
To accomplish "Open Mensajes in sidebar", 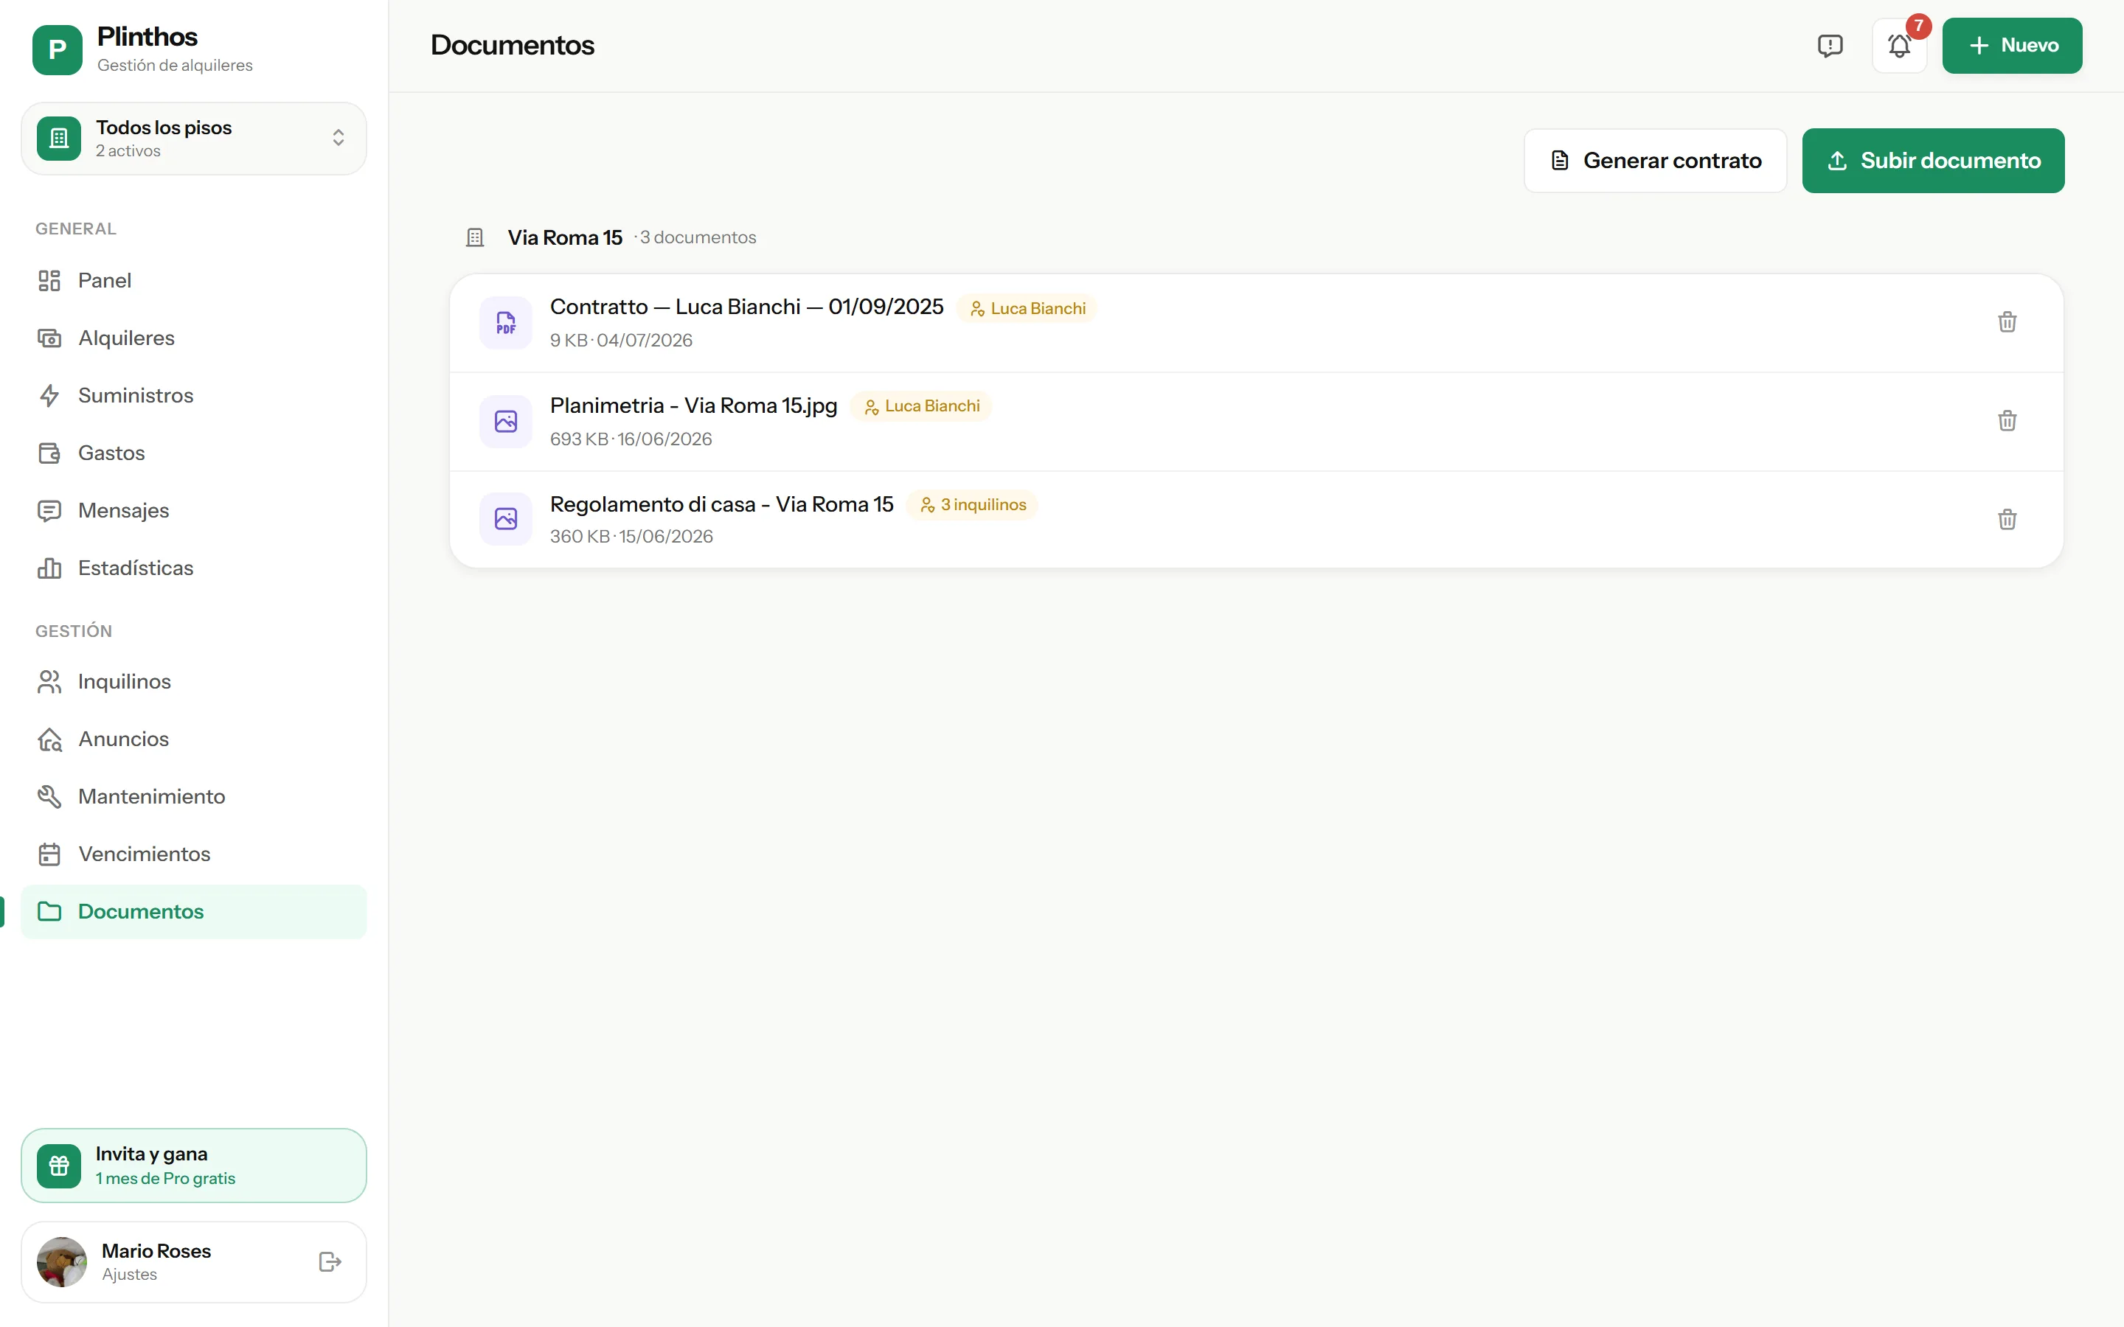I will point(193,510).
